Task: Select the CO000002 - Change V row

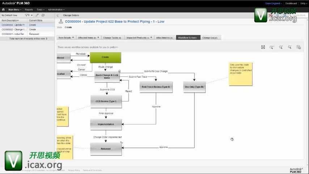Action: (x=27, y=29)
